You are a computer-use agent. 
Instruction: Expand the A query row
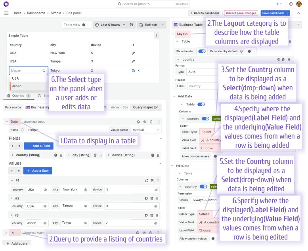6,233
